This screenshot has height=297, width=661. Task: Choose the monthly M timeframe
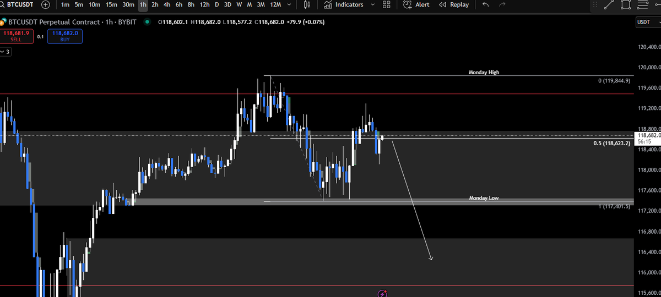click(250, 4)
